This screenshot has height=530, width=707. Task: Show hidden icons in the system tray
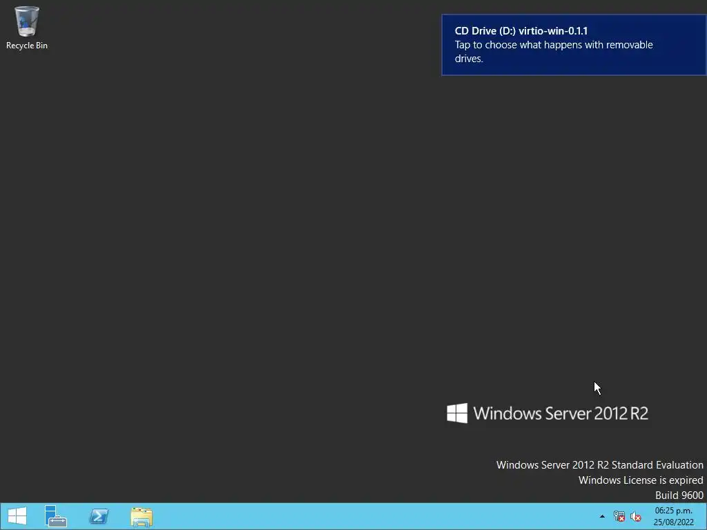602,516
